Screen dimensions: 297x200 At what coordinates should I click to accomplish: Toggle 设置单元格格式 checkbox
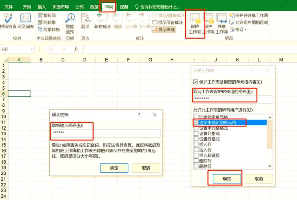196,128
